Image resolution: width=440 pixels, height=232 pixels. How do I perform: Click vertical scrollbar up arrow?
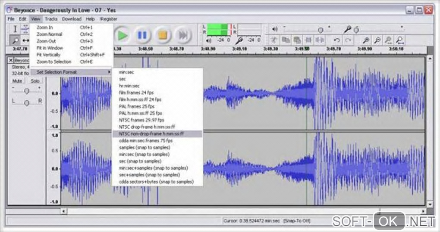[430, 59]
